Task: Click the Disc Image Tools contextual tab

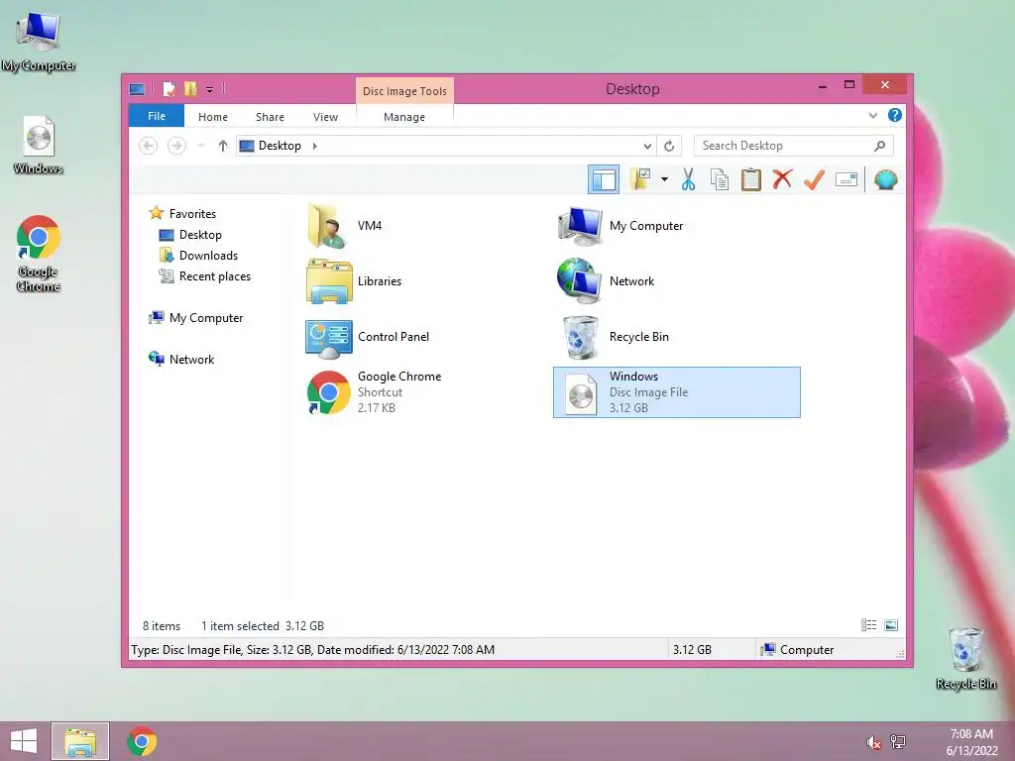Action: click(404, 91)
